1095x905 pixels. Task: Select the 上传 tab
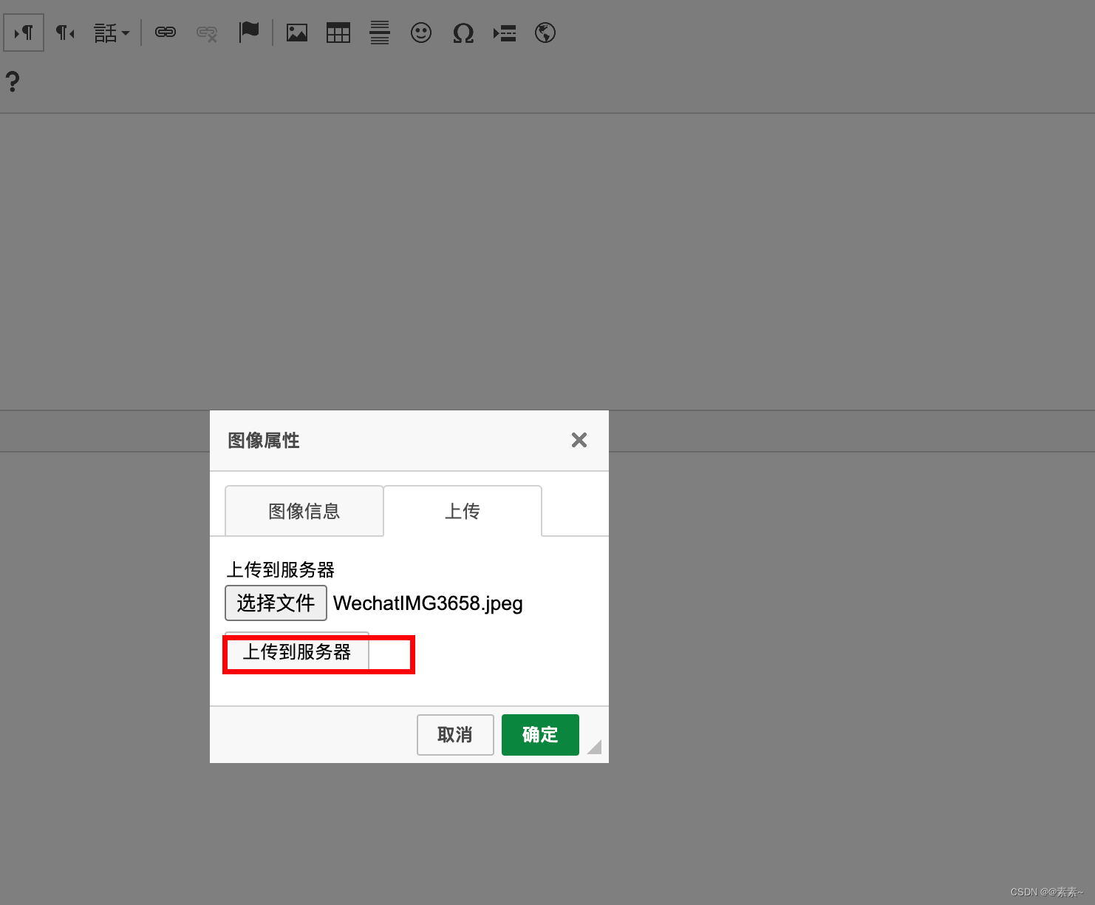pyautogui.click(x=463, y=511)
